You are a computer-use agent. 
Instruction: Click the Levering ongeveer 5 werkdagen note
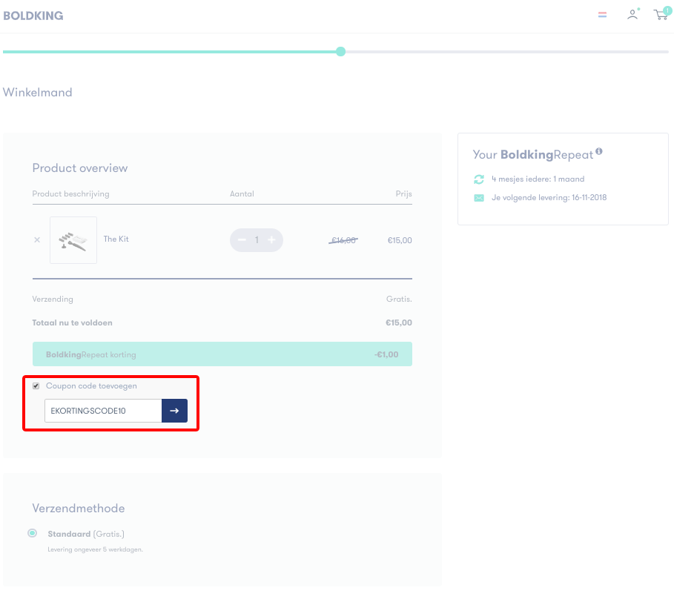[x=95, y=549]
